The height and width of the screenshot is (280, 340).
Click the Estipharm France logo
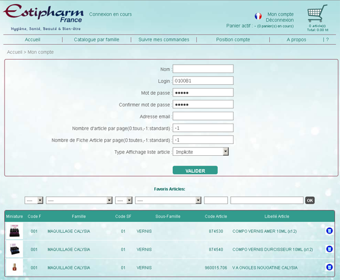(x=45, y=17)
